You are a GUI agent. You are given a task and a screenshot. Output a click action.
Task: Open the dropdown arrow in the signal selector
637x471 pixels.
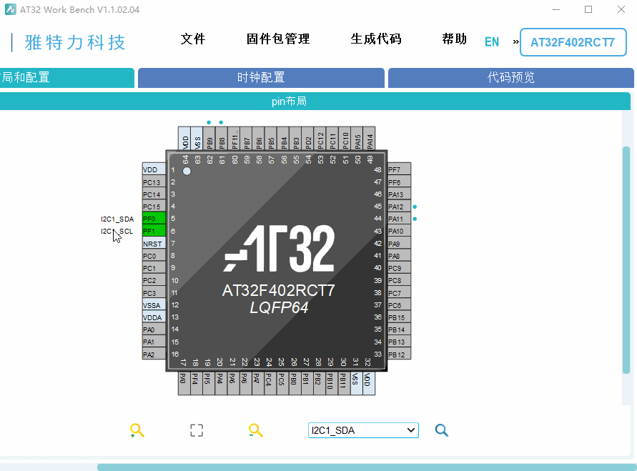tap(410, 430)
